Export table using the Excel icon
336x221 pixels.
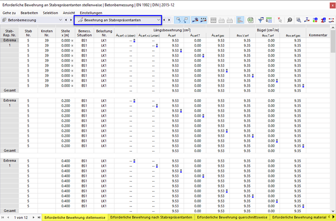(x=250, y=20)
